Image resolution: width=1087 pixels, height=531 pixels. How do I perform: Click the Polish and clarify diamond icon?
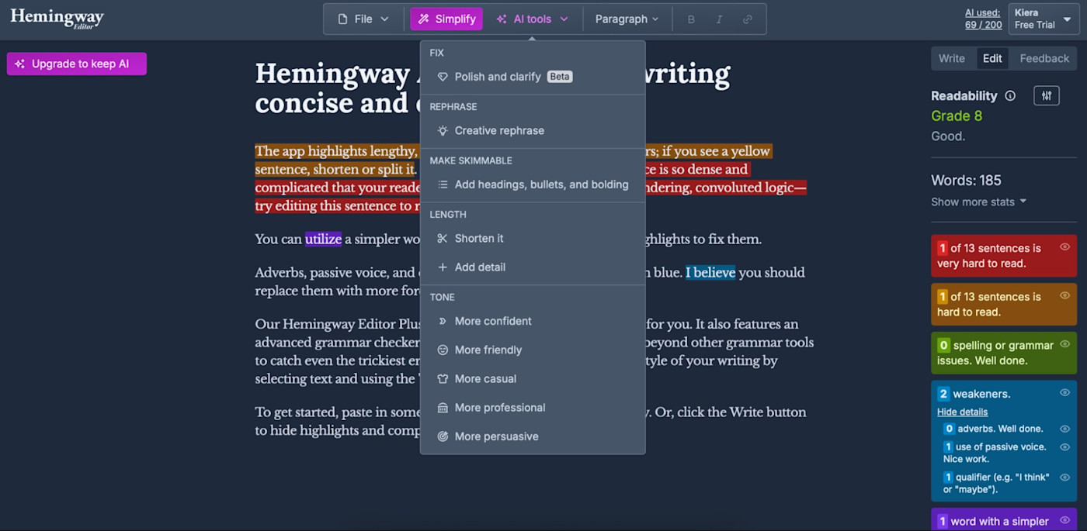443,77
